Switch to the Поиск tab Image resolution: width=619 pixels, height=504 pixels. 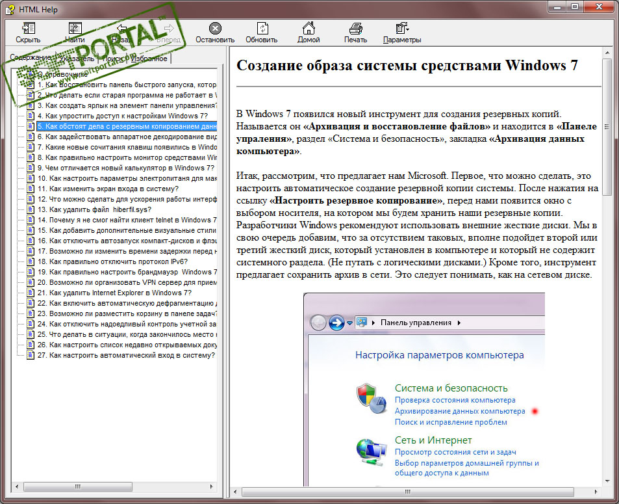coord(112,59)
